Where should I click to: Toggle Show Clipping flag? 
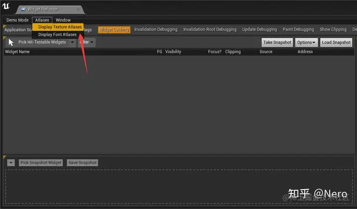point(333,29)
